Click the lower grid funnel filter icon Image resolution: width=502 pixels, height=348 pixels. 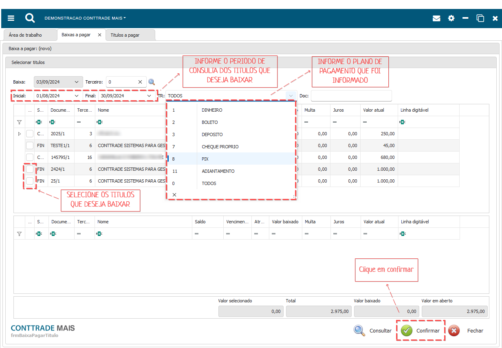coord(19,234)
